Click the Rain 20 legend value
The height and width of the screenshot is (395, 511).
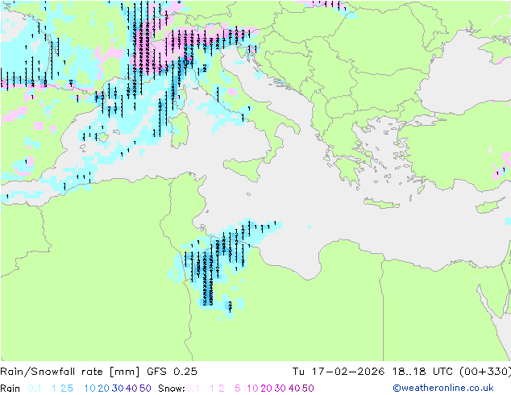coord(104,389)
